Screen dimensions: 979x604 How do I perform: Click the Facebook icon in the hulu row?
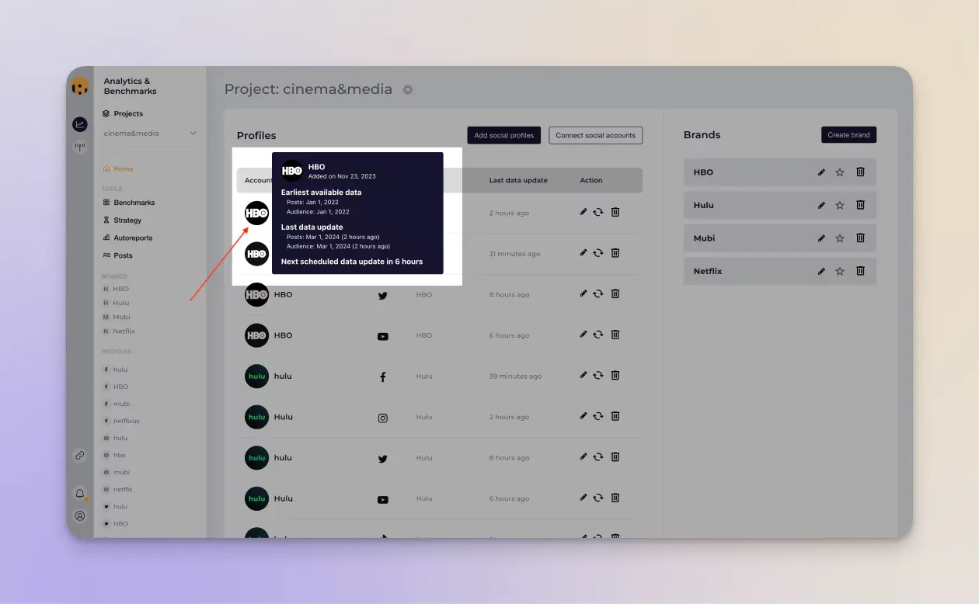(x=382, y=377)
